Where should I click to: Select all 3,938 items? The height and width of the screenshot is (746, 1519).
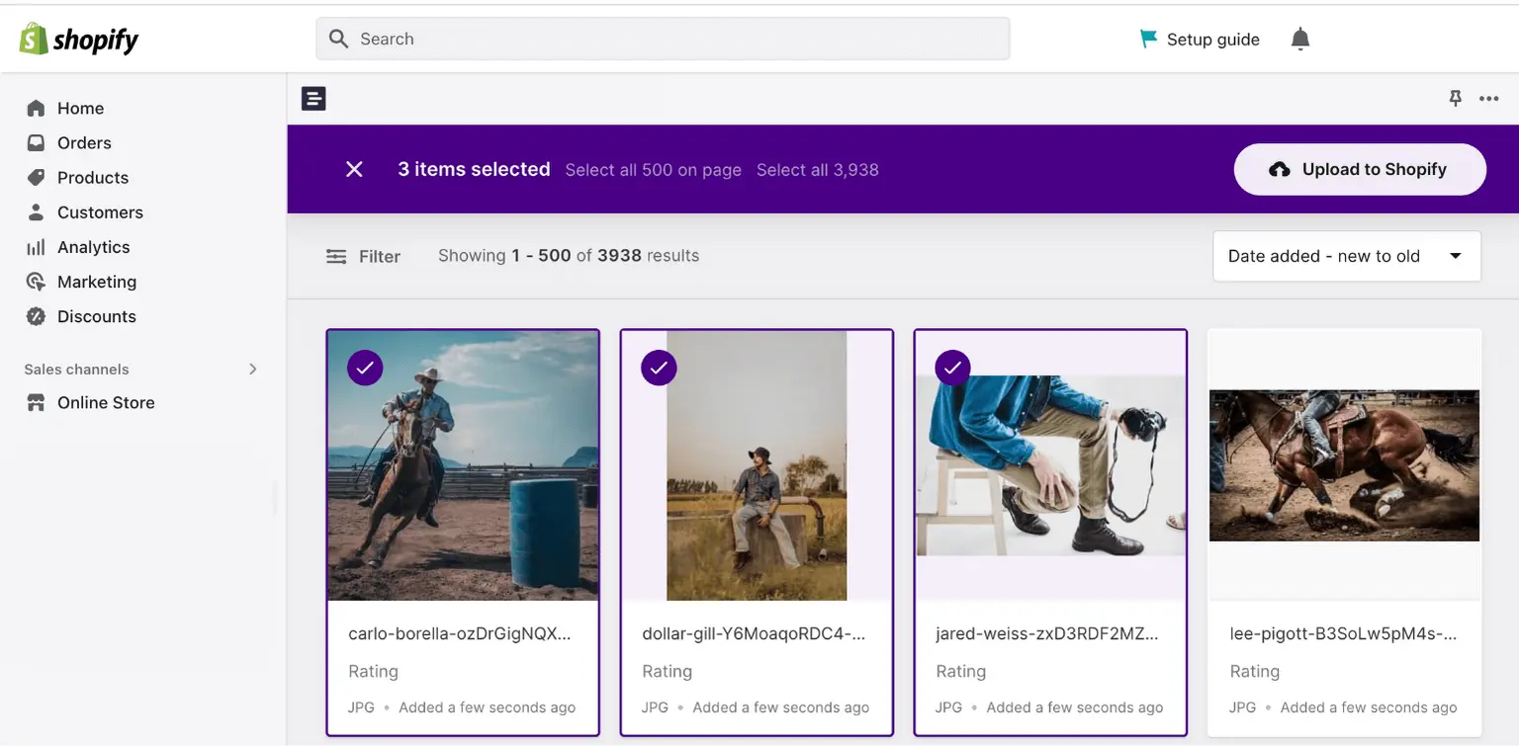[x=818, y=169]
